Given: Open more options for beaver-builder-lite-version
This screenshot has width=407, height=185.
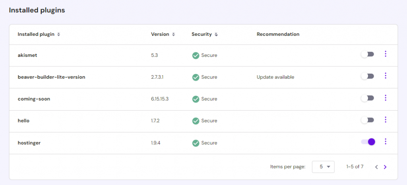Looking at the screenshot, I should pos(385,76).
